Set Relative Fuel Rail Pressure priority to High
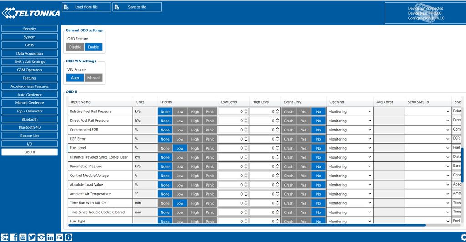The height and width of the screenshot is (242, 466). coord(195,111)
